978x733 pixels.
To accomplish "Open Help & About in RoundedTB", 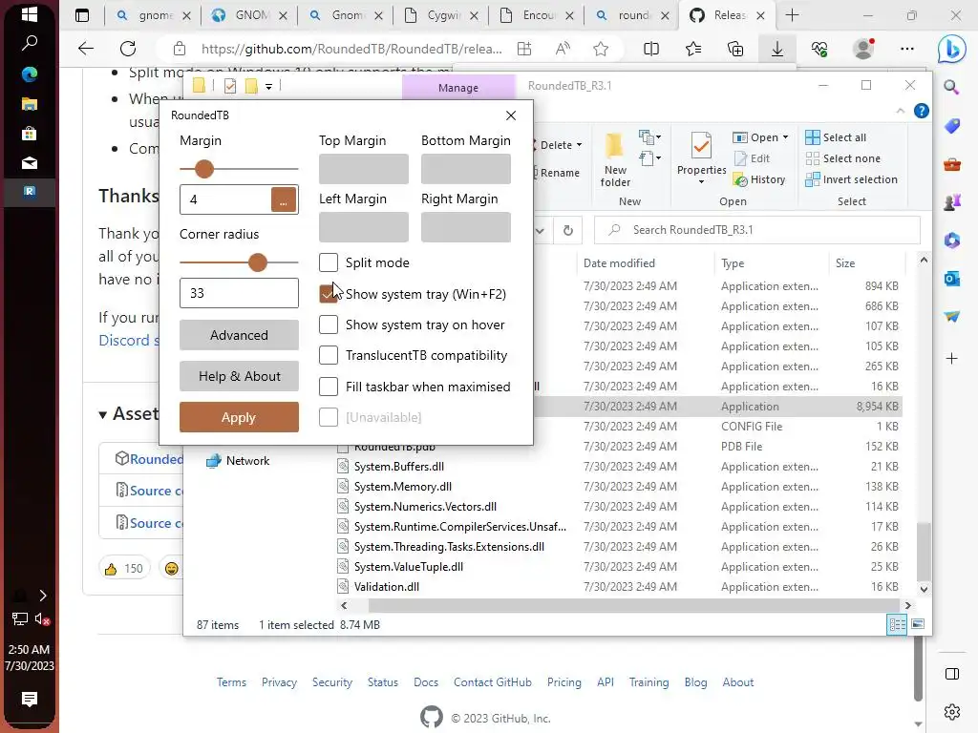I will click(x=239, y=376).
